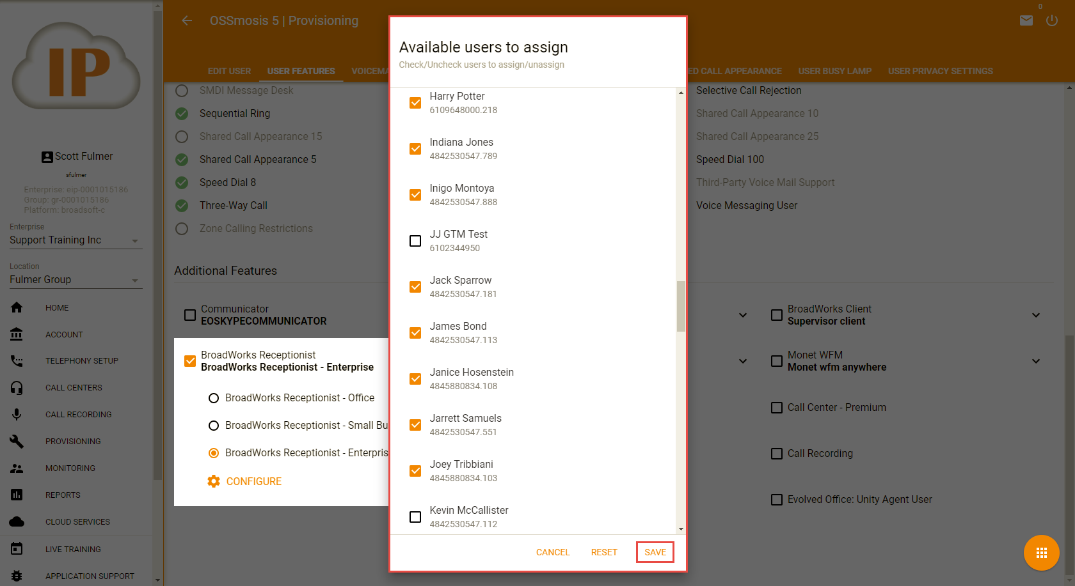Switch to the User Busy Lamp tab

pyautogui.click(x=834, y=71)
